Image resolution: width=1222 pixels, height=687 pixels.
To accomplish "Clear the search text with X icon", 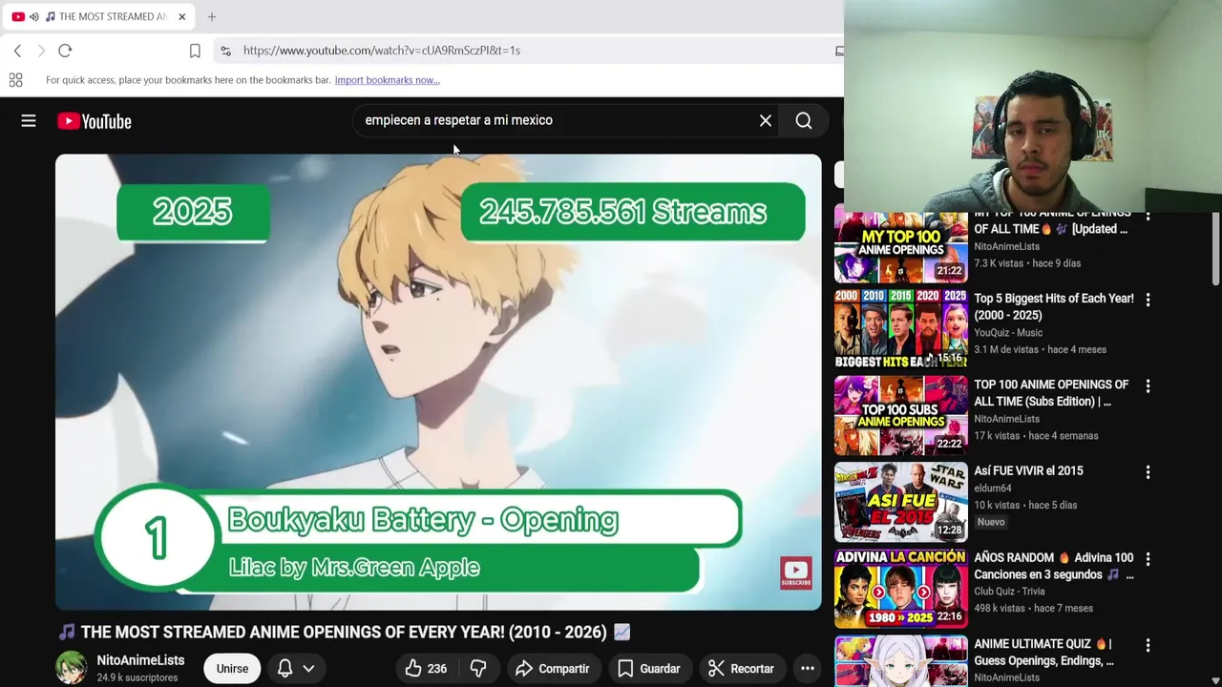I will coord(766,121).
